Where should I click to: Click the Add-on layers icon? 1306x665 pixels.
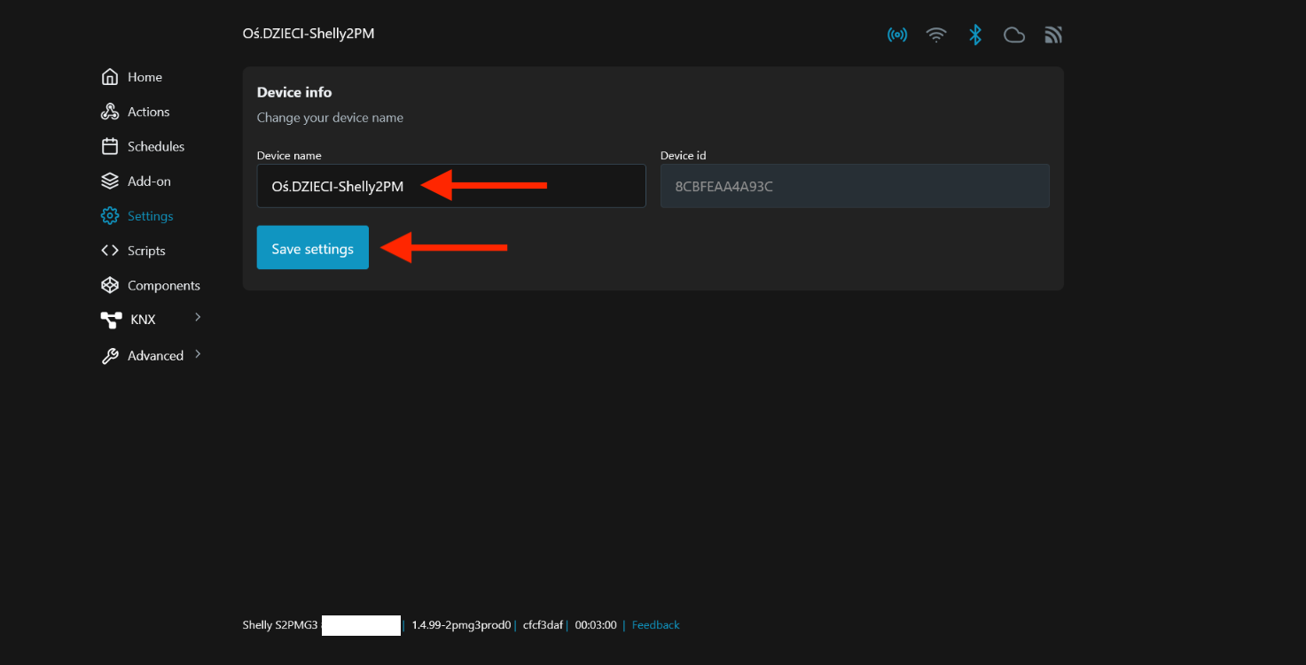[x=110, y=181]
